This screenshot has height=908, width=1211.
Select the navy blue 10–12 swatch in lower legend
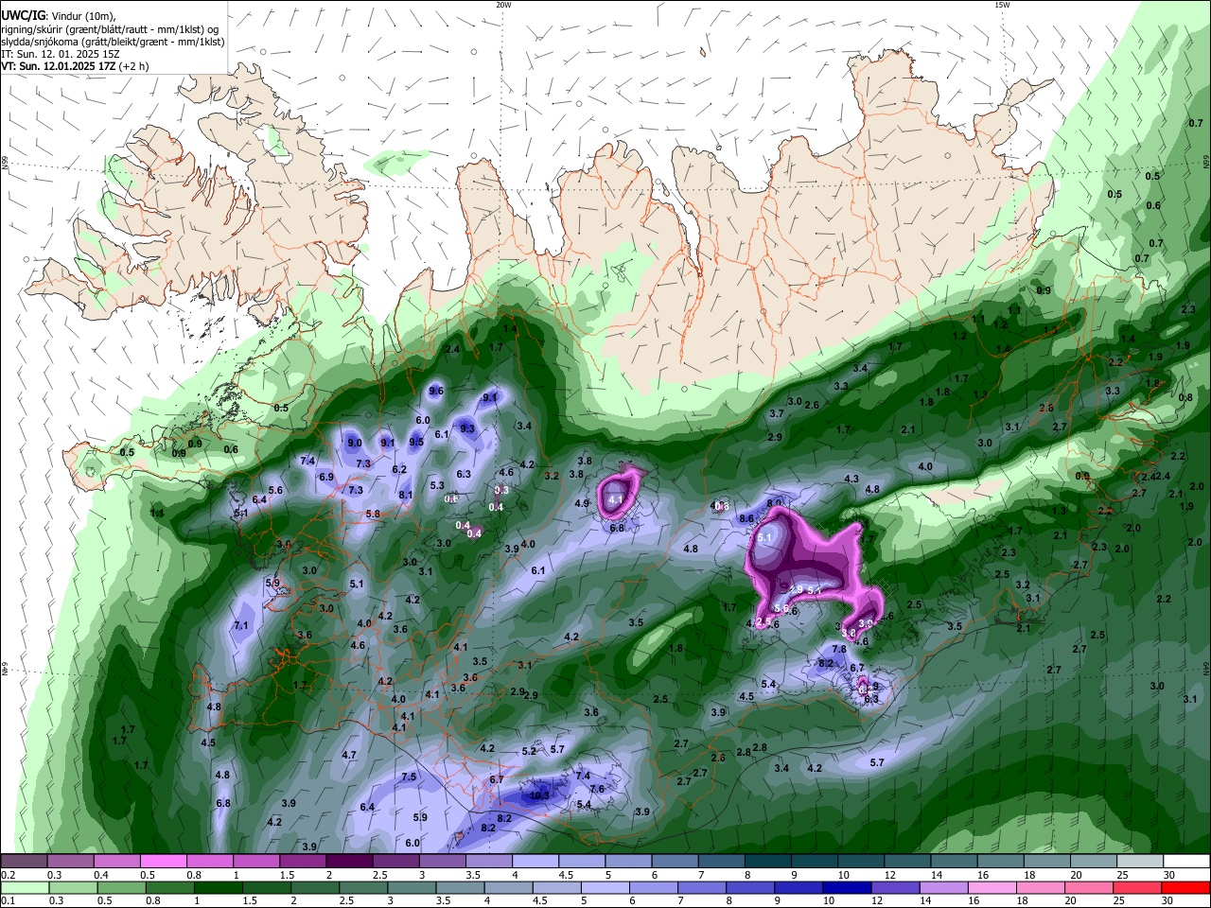845,888
